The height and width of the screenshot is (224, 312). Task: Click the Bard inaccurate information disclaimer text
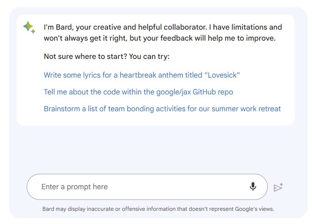(x=158, y=209)
